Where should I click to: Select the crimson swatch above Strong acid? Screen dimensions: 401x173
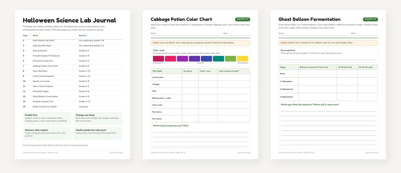[x=158, y=59]
